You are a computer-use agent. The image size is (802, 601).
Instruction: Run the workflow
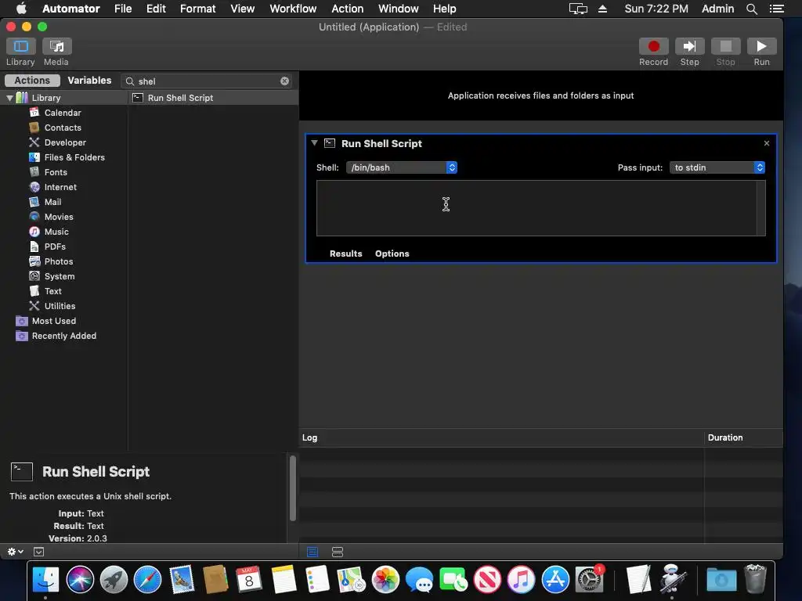(x=761, y=46)
